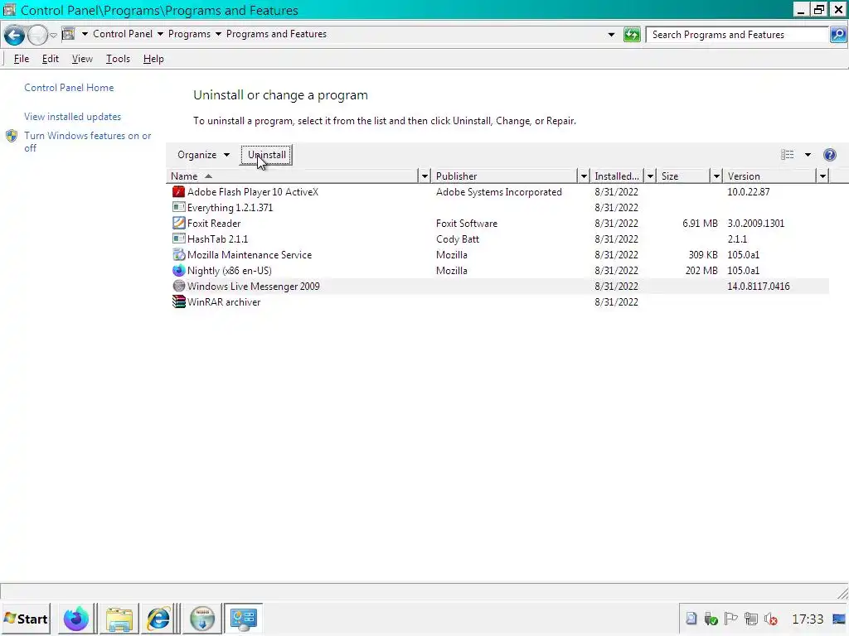
Task: Click the 17:33 taskbar clock
Action: [808, 619]
